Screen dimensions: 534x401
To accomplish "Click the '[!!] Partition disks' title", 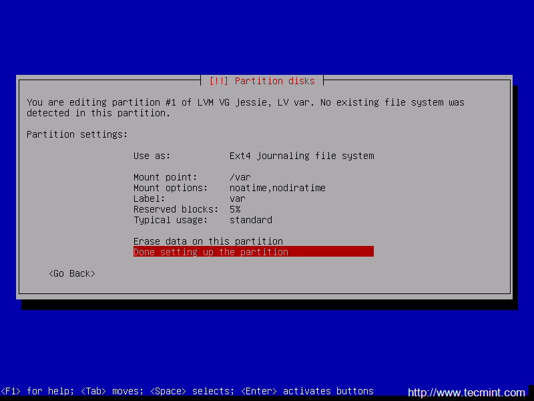I will pyautogui.click(x=262, y=81).
